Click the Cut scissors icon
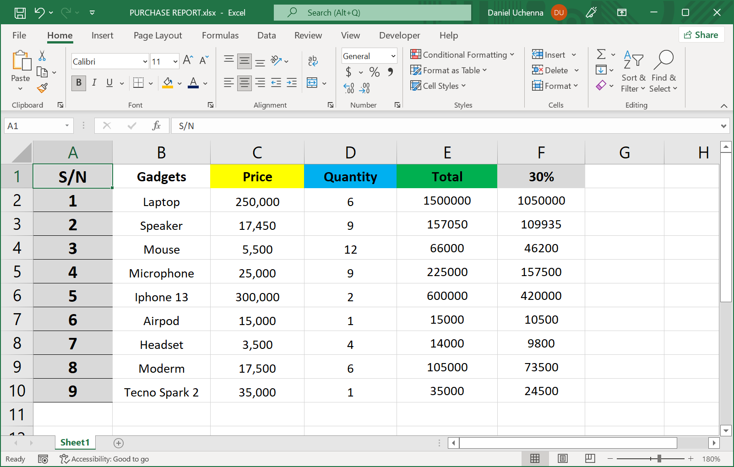Viewport: 734px width, 467px height. click(42, 56)
